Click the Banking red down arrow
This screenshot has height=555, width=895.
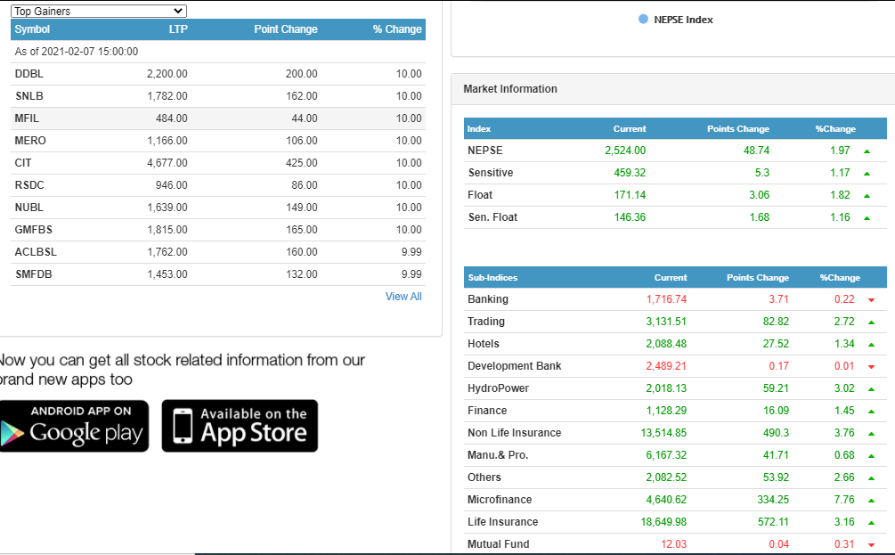872,299
